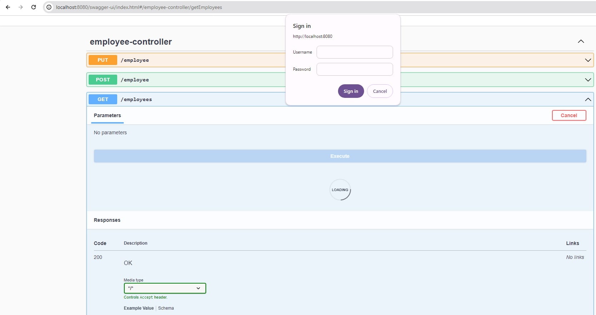Click the employee-controller heading
596x315 pixels.
pos(131,42)
